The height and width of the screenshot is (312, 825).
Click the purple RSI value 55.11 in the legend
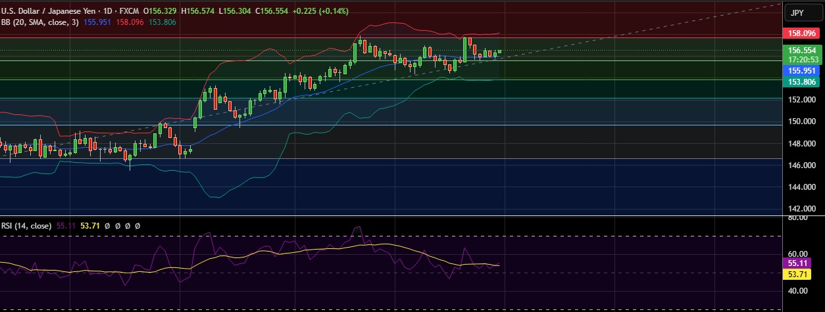coord(66,225)
